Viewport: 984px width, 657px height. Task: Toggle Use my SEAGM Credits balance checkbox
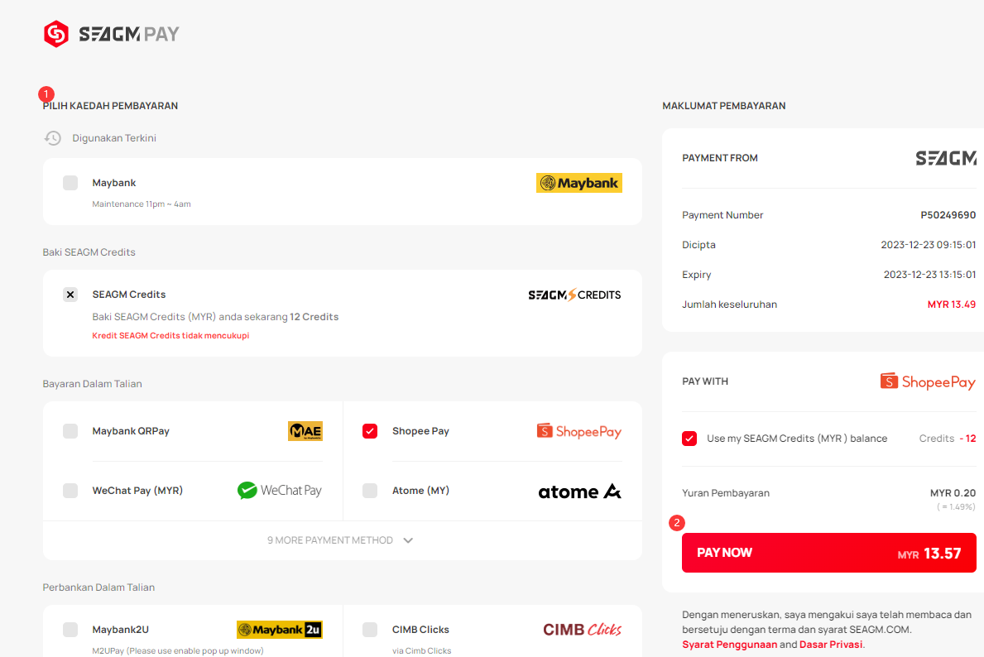coord(689,439)
